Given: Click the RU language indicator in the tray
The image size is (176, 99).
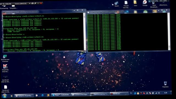Looking at the screenshot, I should coord(131,93).
